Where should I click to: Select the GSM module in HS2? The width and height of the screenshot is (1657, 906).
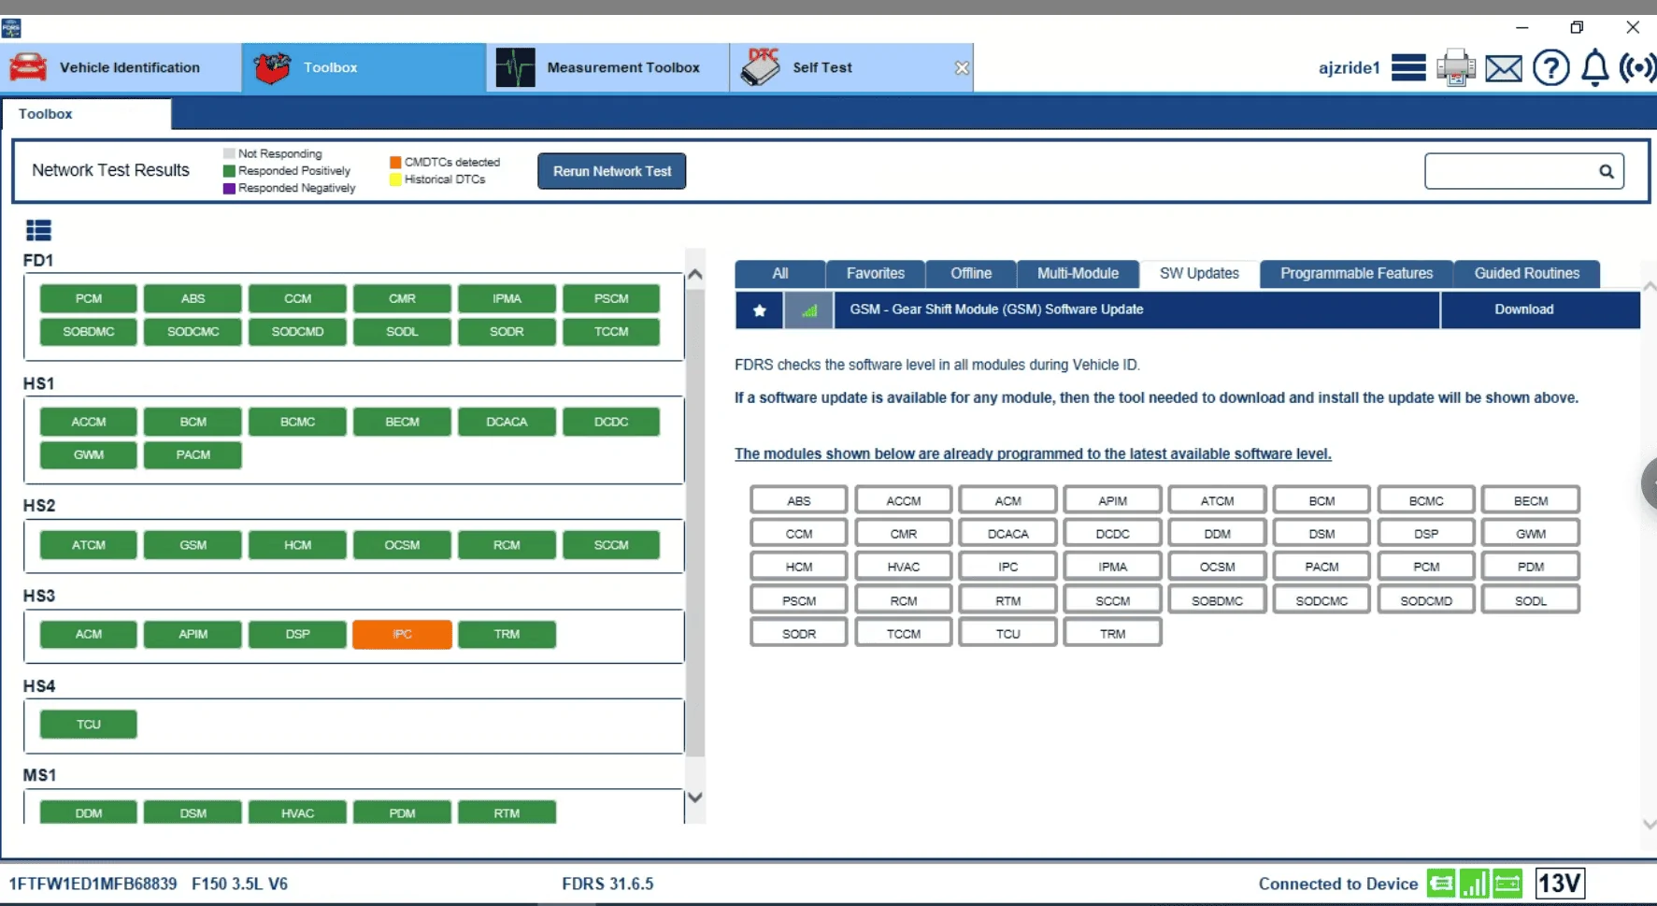(x=193, y=545)
